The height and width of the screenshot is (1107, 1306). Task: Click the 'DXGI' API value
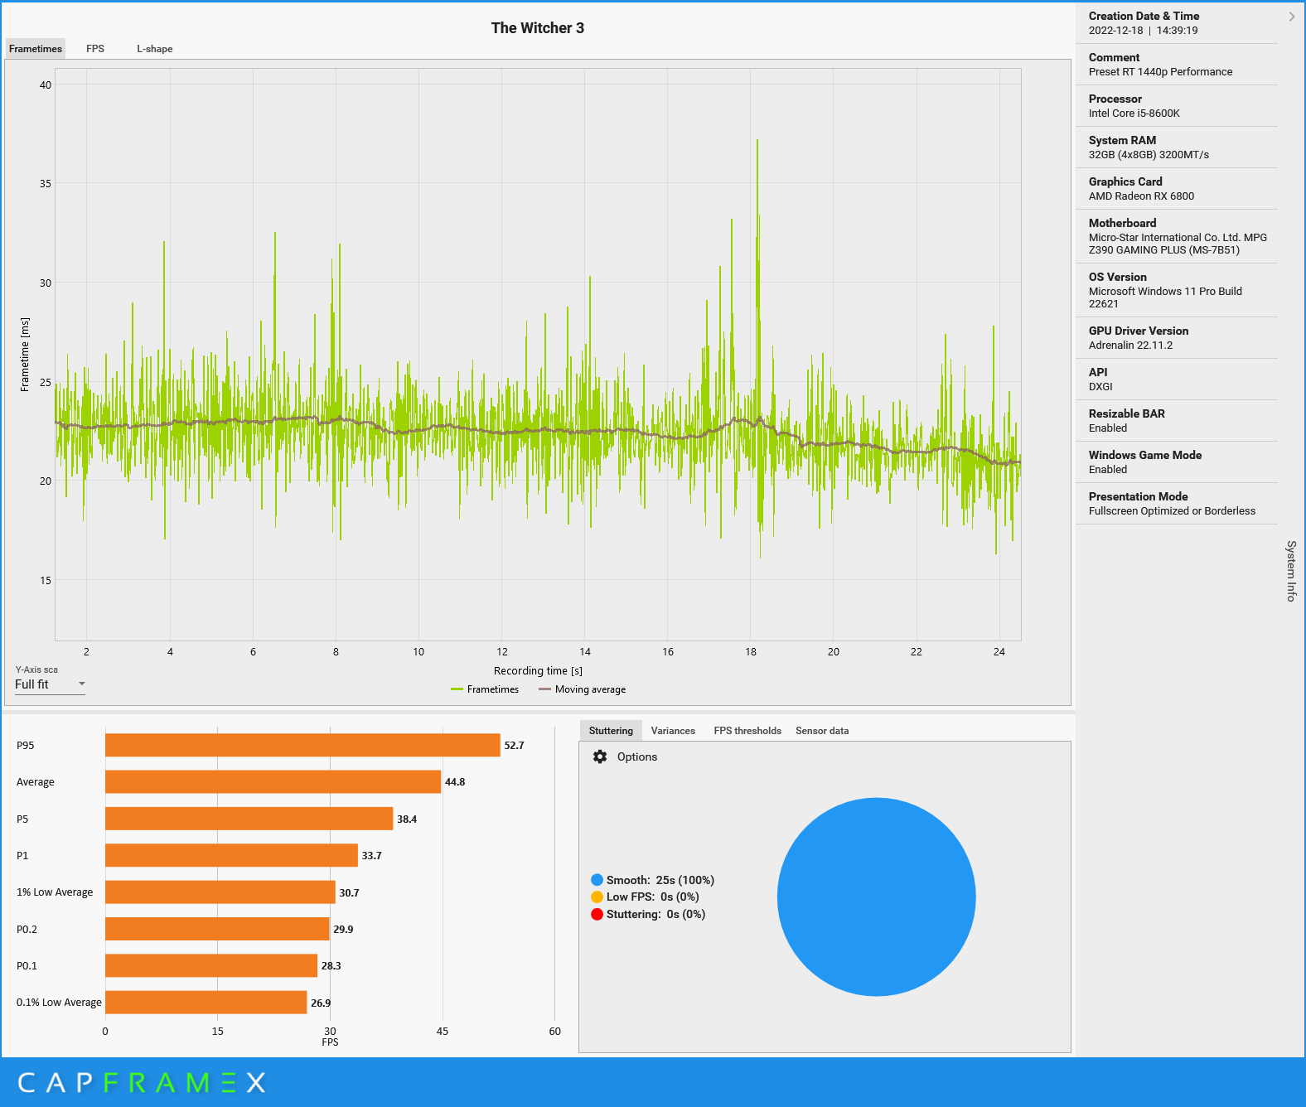[1100, 387]
